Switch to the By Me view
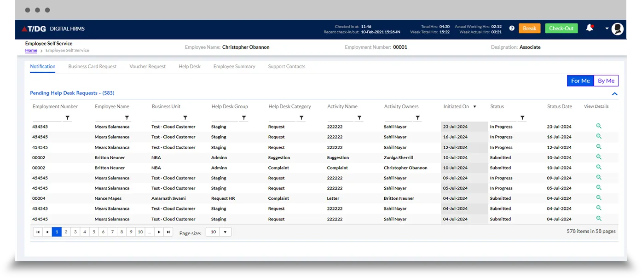642x278 pixels. tap(606, 81)
